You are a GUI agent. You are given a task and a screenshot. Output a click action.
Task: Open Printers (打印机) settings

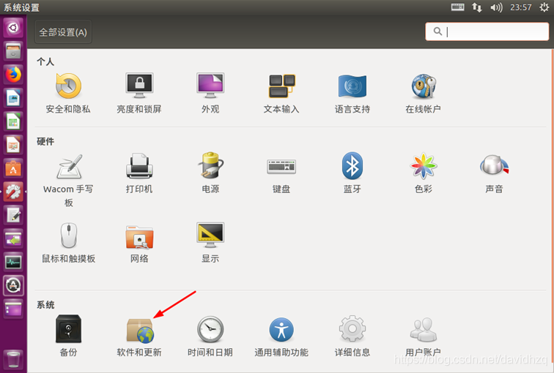139,173
